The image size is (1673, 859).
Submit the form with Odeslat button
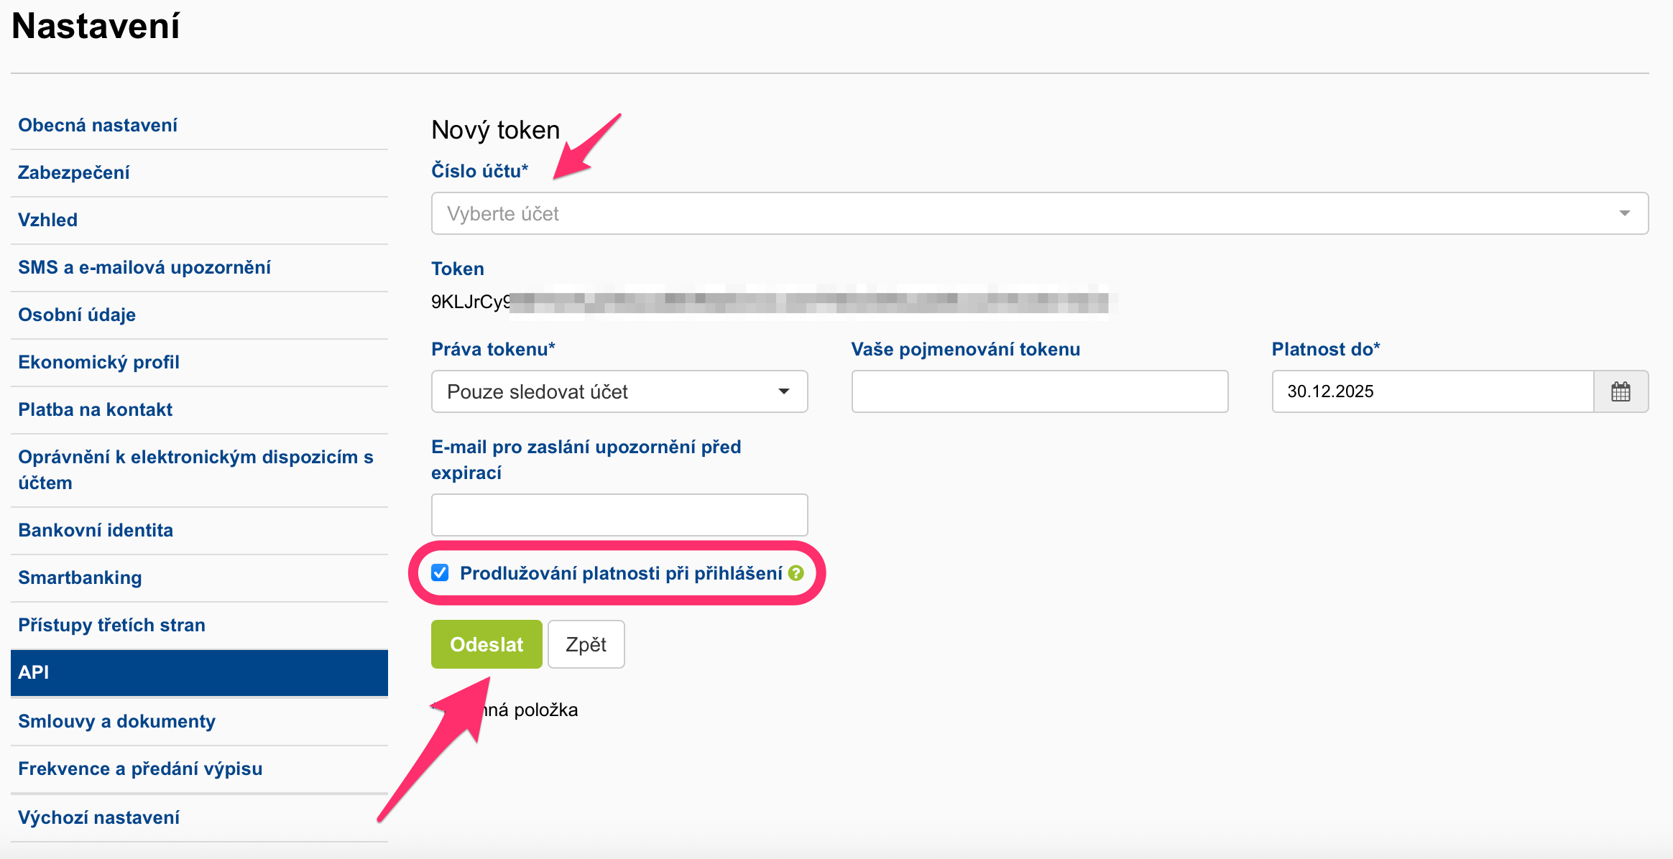point(487,644)
